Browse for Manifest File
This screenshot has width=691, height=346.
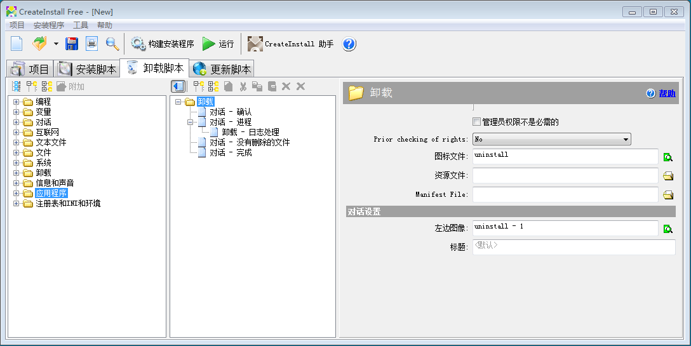pyautogui.click(x=668, y=195)
